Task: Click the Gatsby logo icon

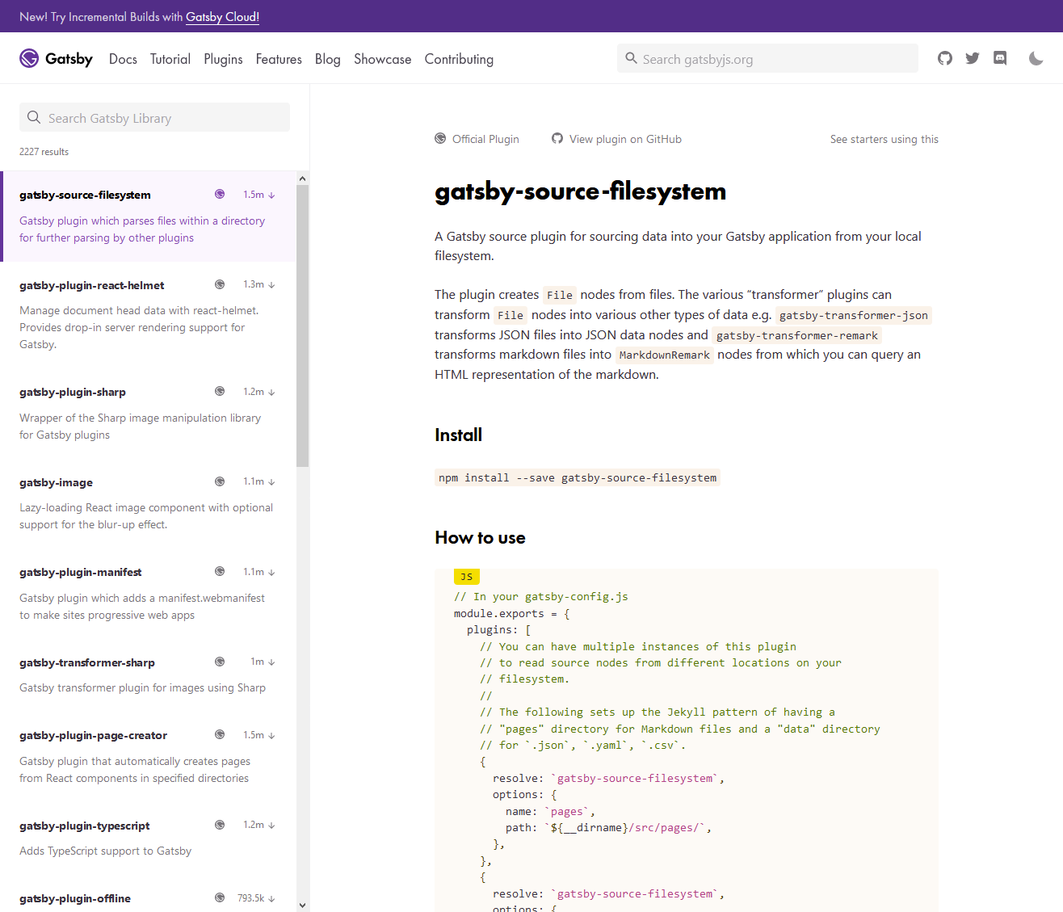Action: coord(29,58)
